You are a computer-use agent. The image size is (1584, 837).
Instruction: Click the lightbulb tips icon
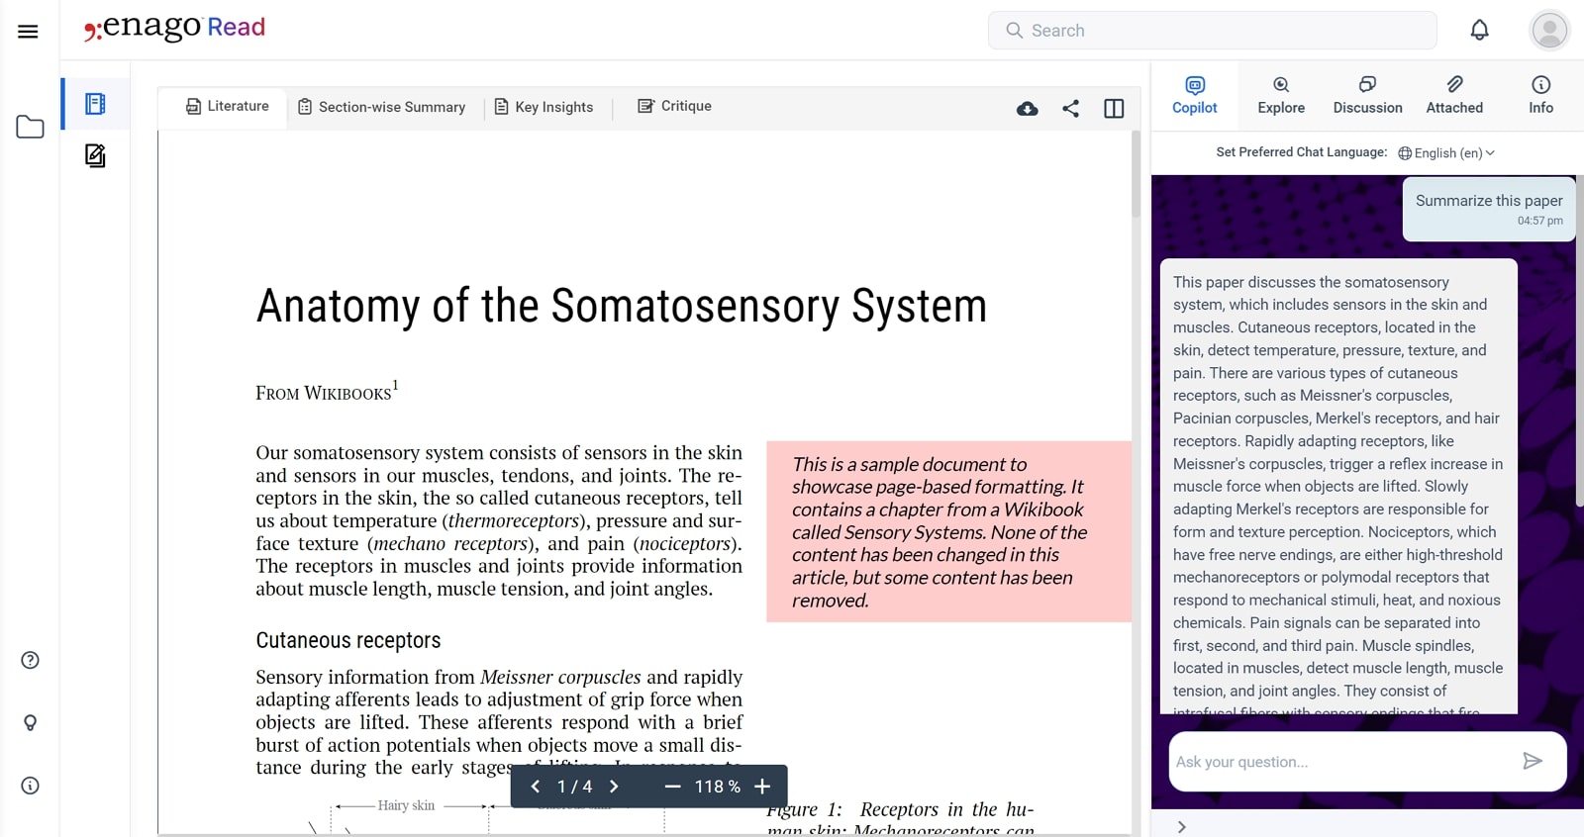click(30, 723)
